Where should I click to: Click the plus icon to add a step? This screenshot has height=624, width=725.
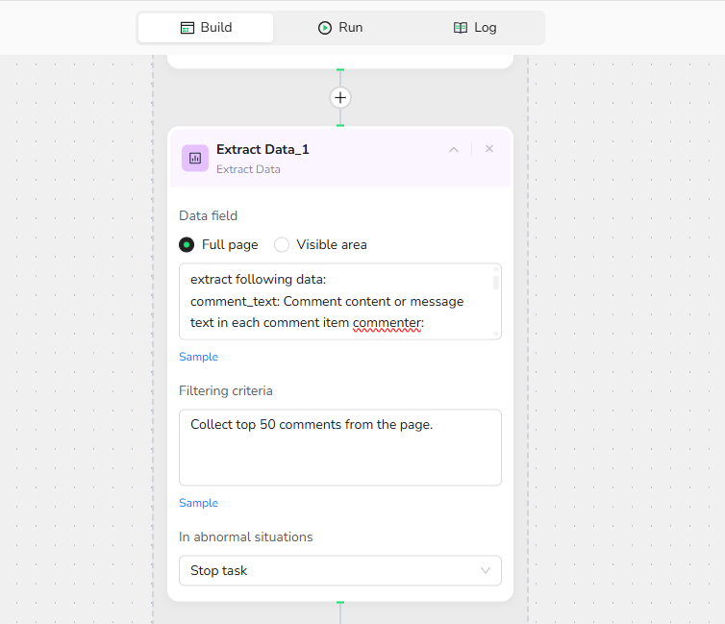[340, 97]
